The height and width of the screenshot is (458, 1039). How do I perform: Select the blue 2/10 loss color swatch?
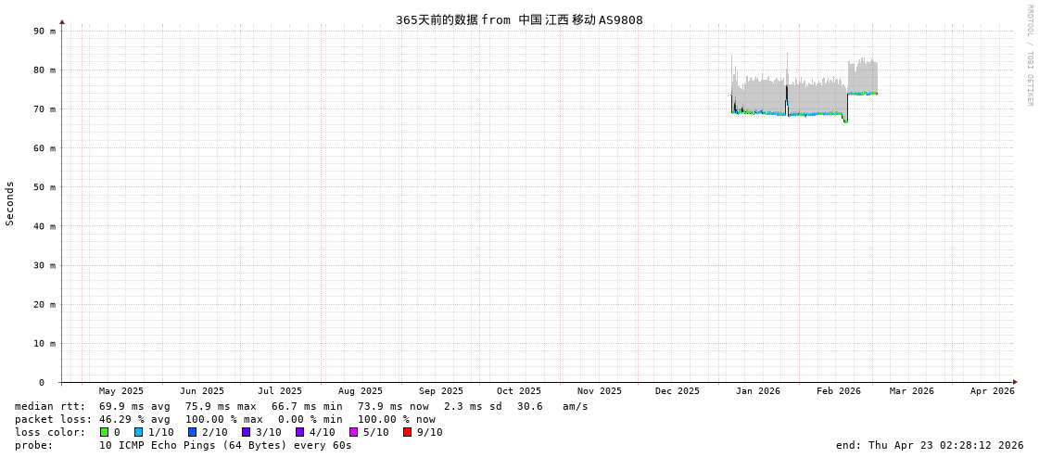(x=193, y=432)
